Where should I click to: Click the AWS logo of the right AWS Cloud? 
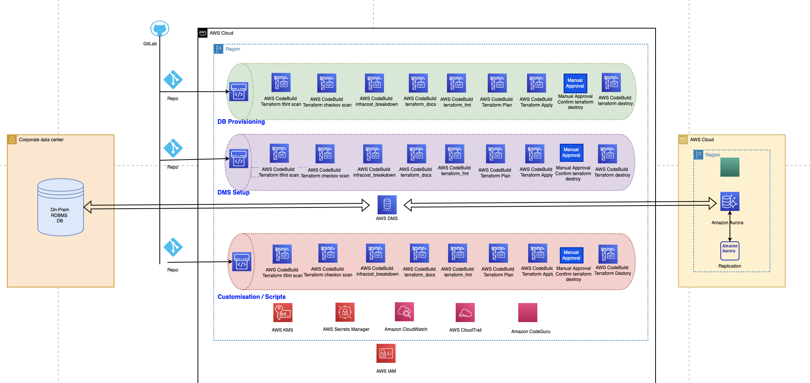point(683,139)
